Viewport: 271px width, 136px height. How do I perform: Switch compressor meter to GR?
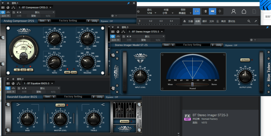(x=30, y=70)
